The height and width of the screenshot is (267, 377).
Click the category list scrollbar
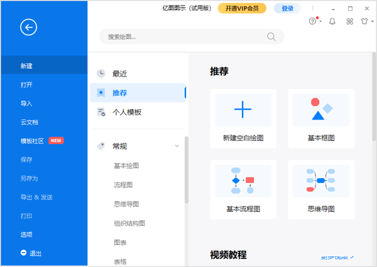tap(187, 170)
